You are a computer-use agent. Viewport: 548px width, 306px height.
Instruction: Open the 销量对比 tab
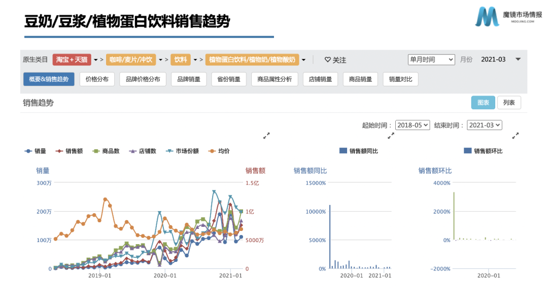click(x=401, y=79)
